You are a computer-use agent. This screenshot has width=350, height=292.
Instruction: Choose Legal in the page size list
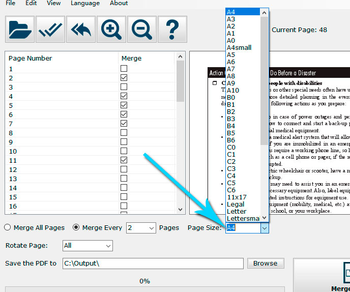[x=243, y=205]
